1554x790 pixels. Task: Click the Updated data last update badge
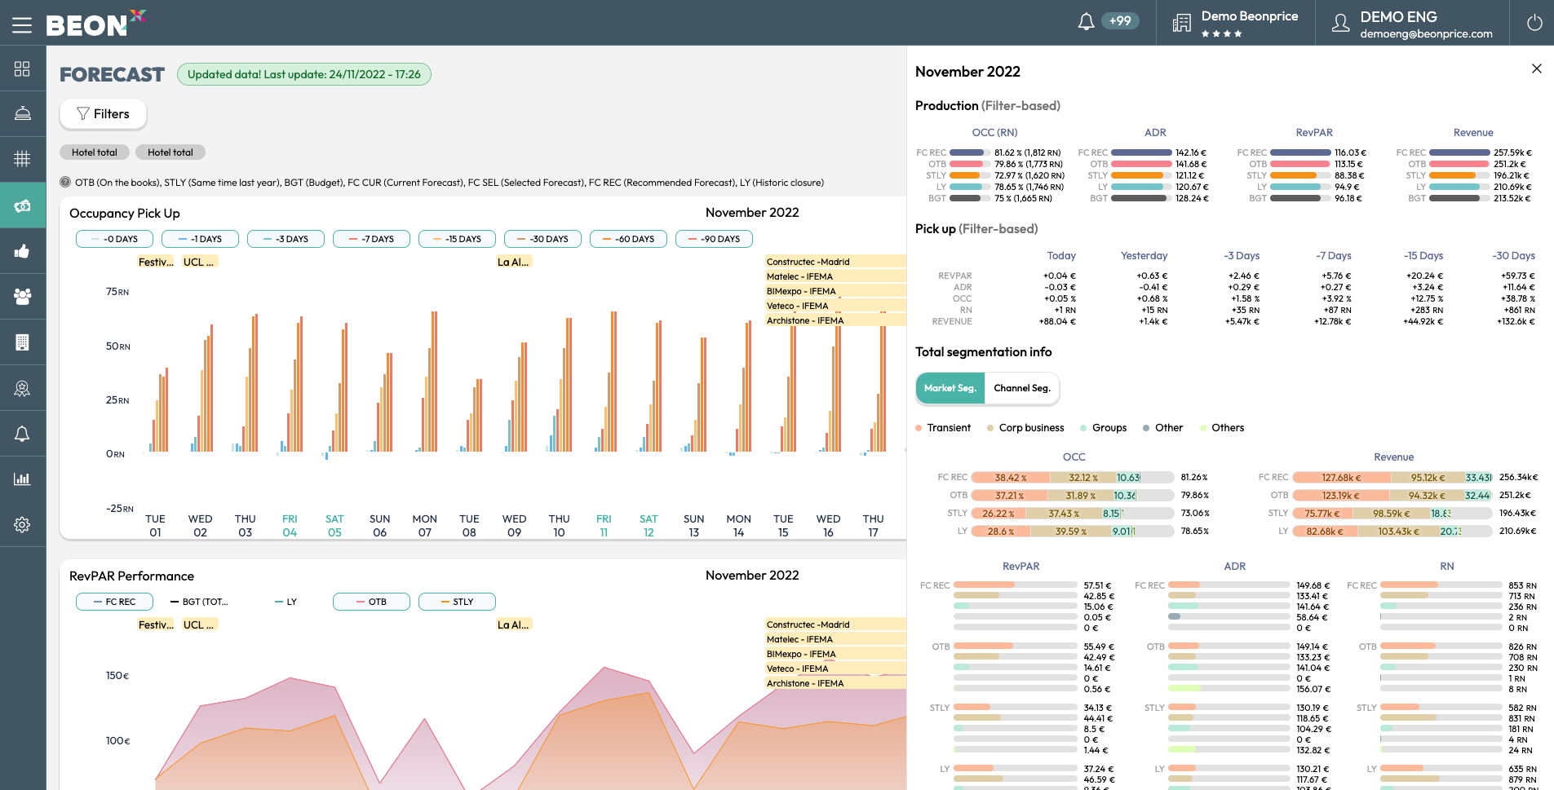(304, 74)
